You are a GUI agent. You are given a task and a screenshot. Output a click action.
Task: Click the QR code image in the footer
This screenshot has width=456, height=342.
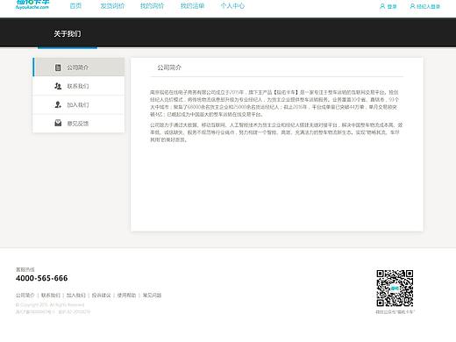395,289
